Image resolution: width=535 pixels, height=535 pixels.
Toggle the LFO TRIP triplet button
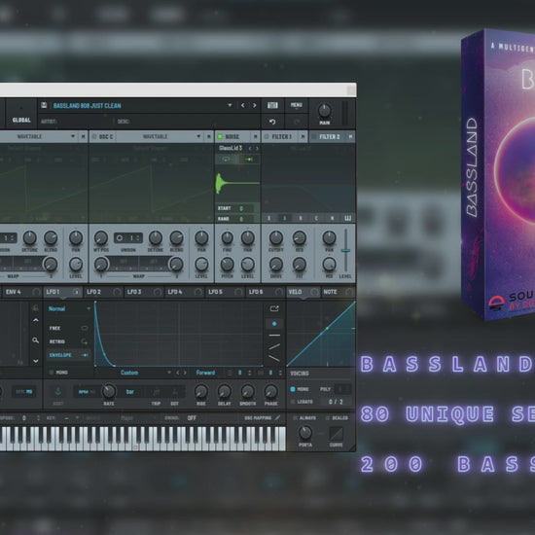click(156, 392)
